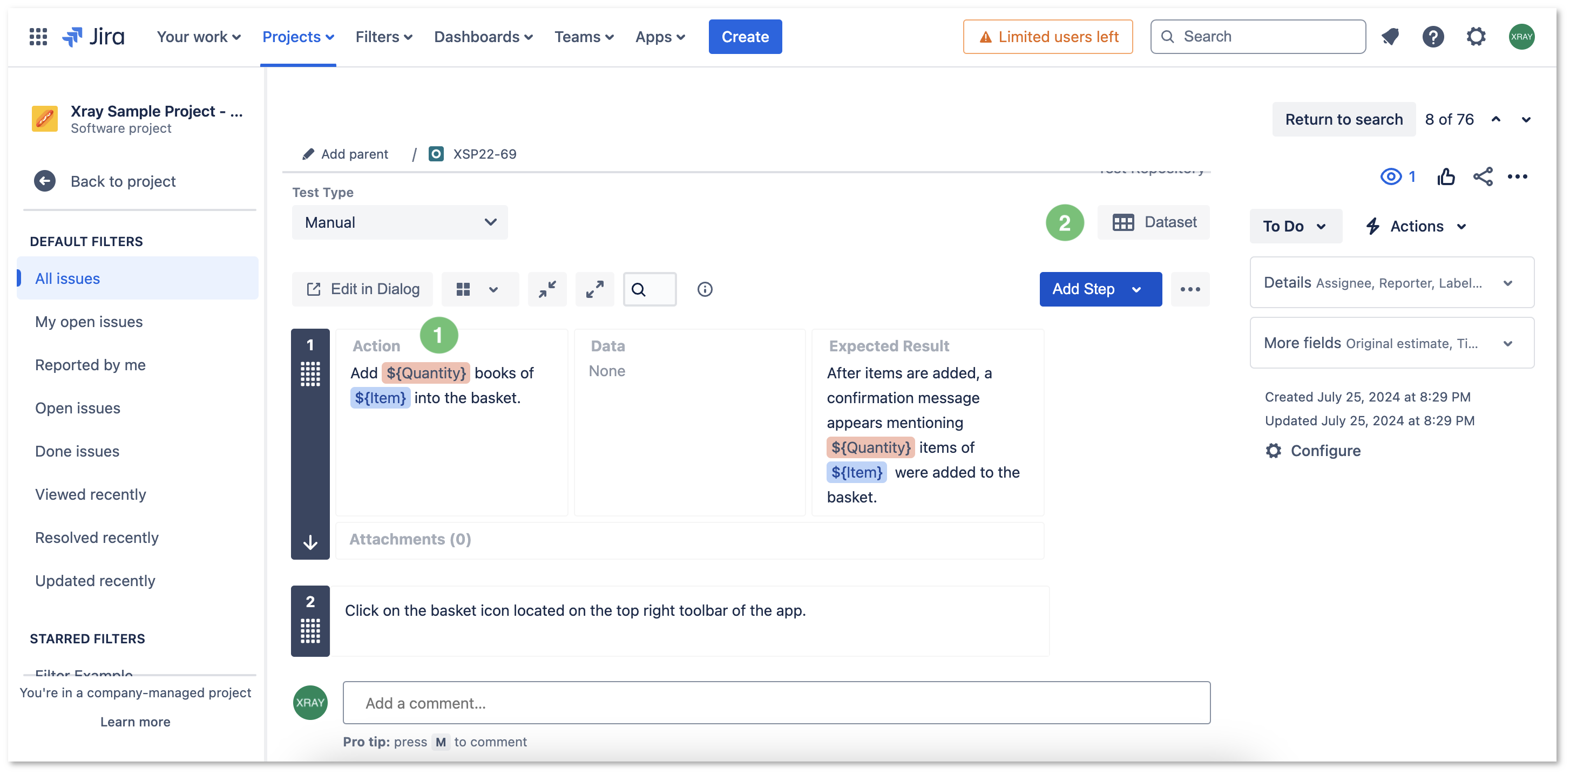Open the Your work menu

(x=199, y=37)
